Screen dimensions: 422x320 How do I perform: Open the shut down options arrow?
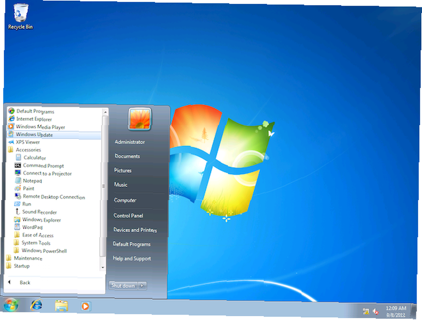coord(142,286)
